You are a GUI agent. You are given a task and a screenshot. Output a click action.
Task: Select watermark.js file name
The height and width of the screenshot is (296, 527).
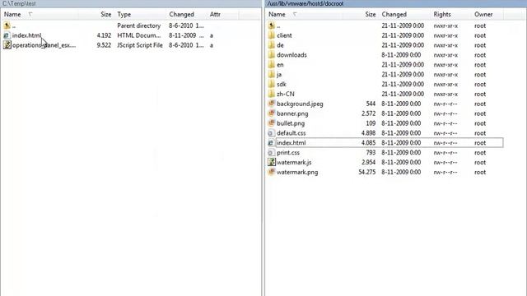pos(294,162)
